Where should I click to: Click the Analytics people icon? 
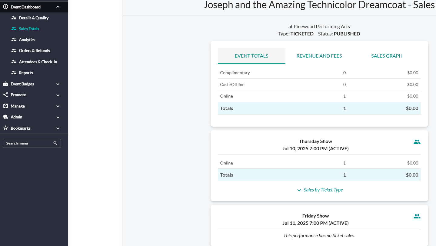pyautogui.click(x=14, y=40)
